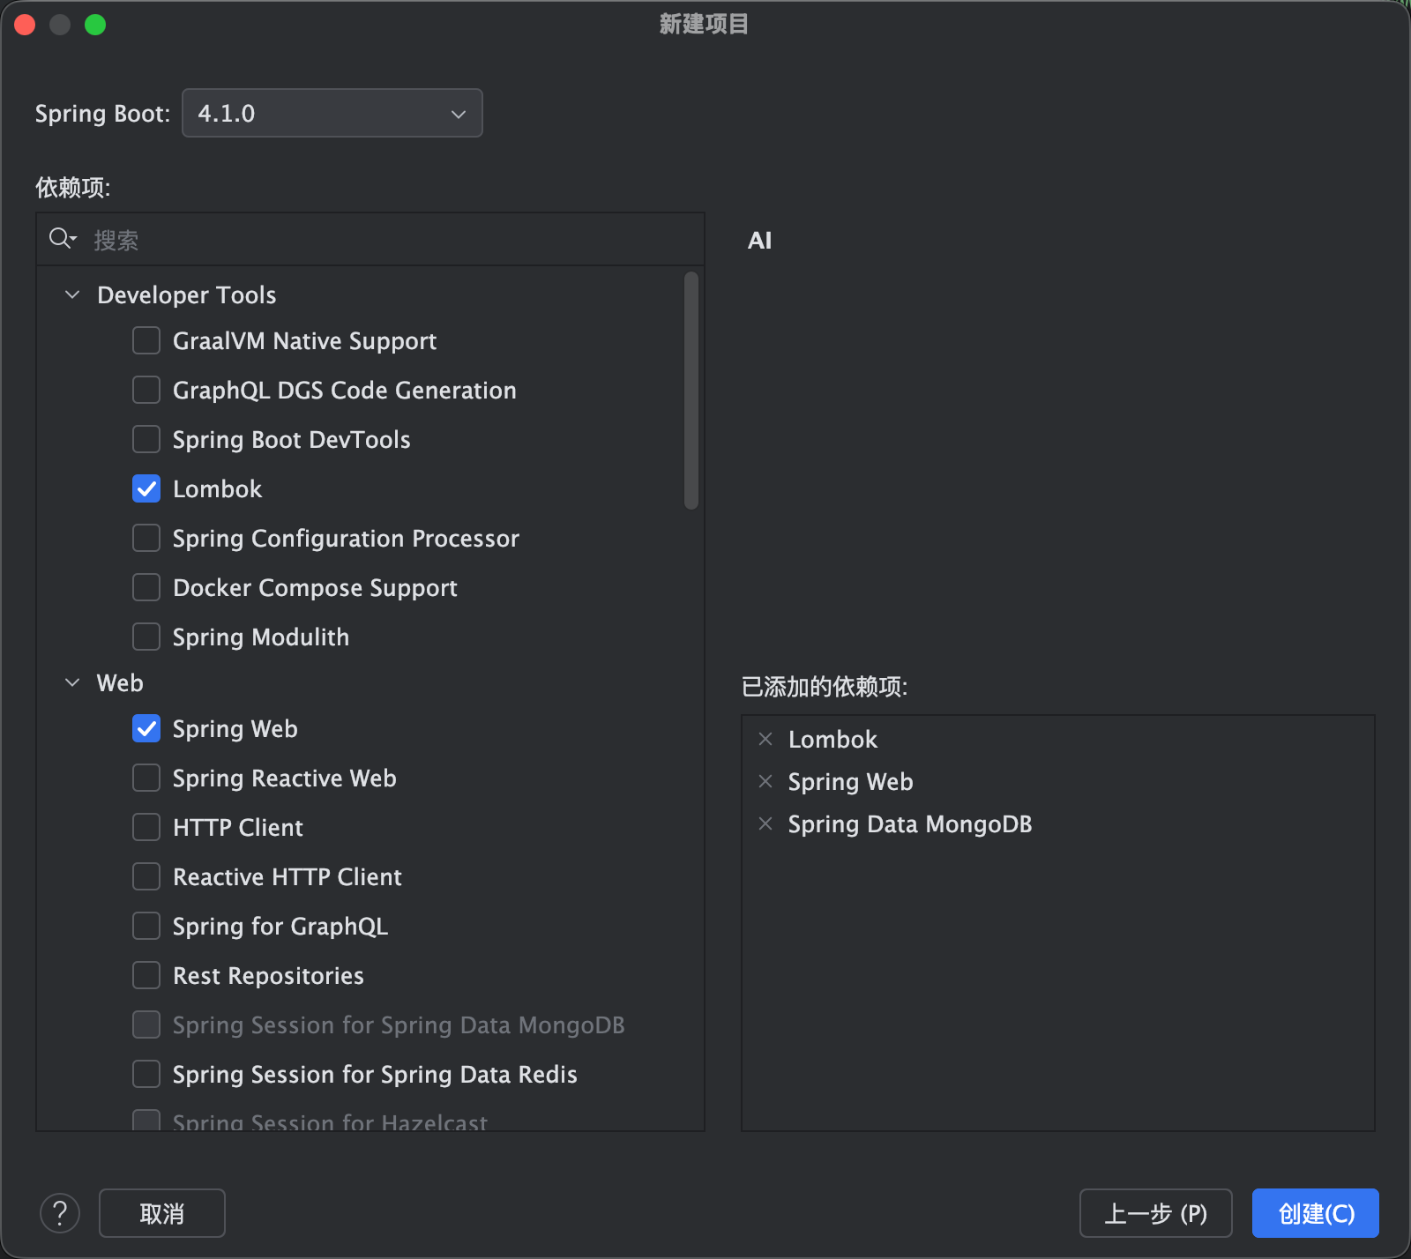The image size is (1411, 1259).
Task: Check Spring Configuration Processor
Action: [x=146, y=538]
